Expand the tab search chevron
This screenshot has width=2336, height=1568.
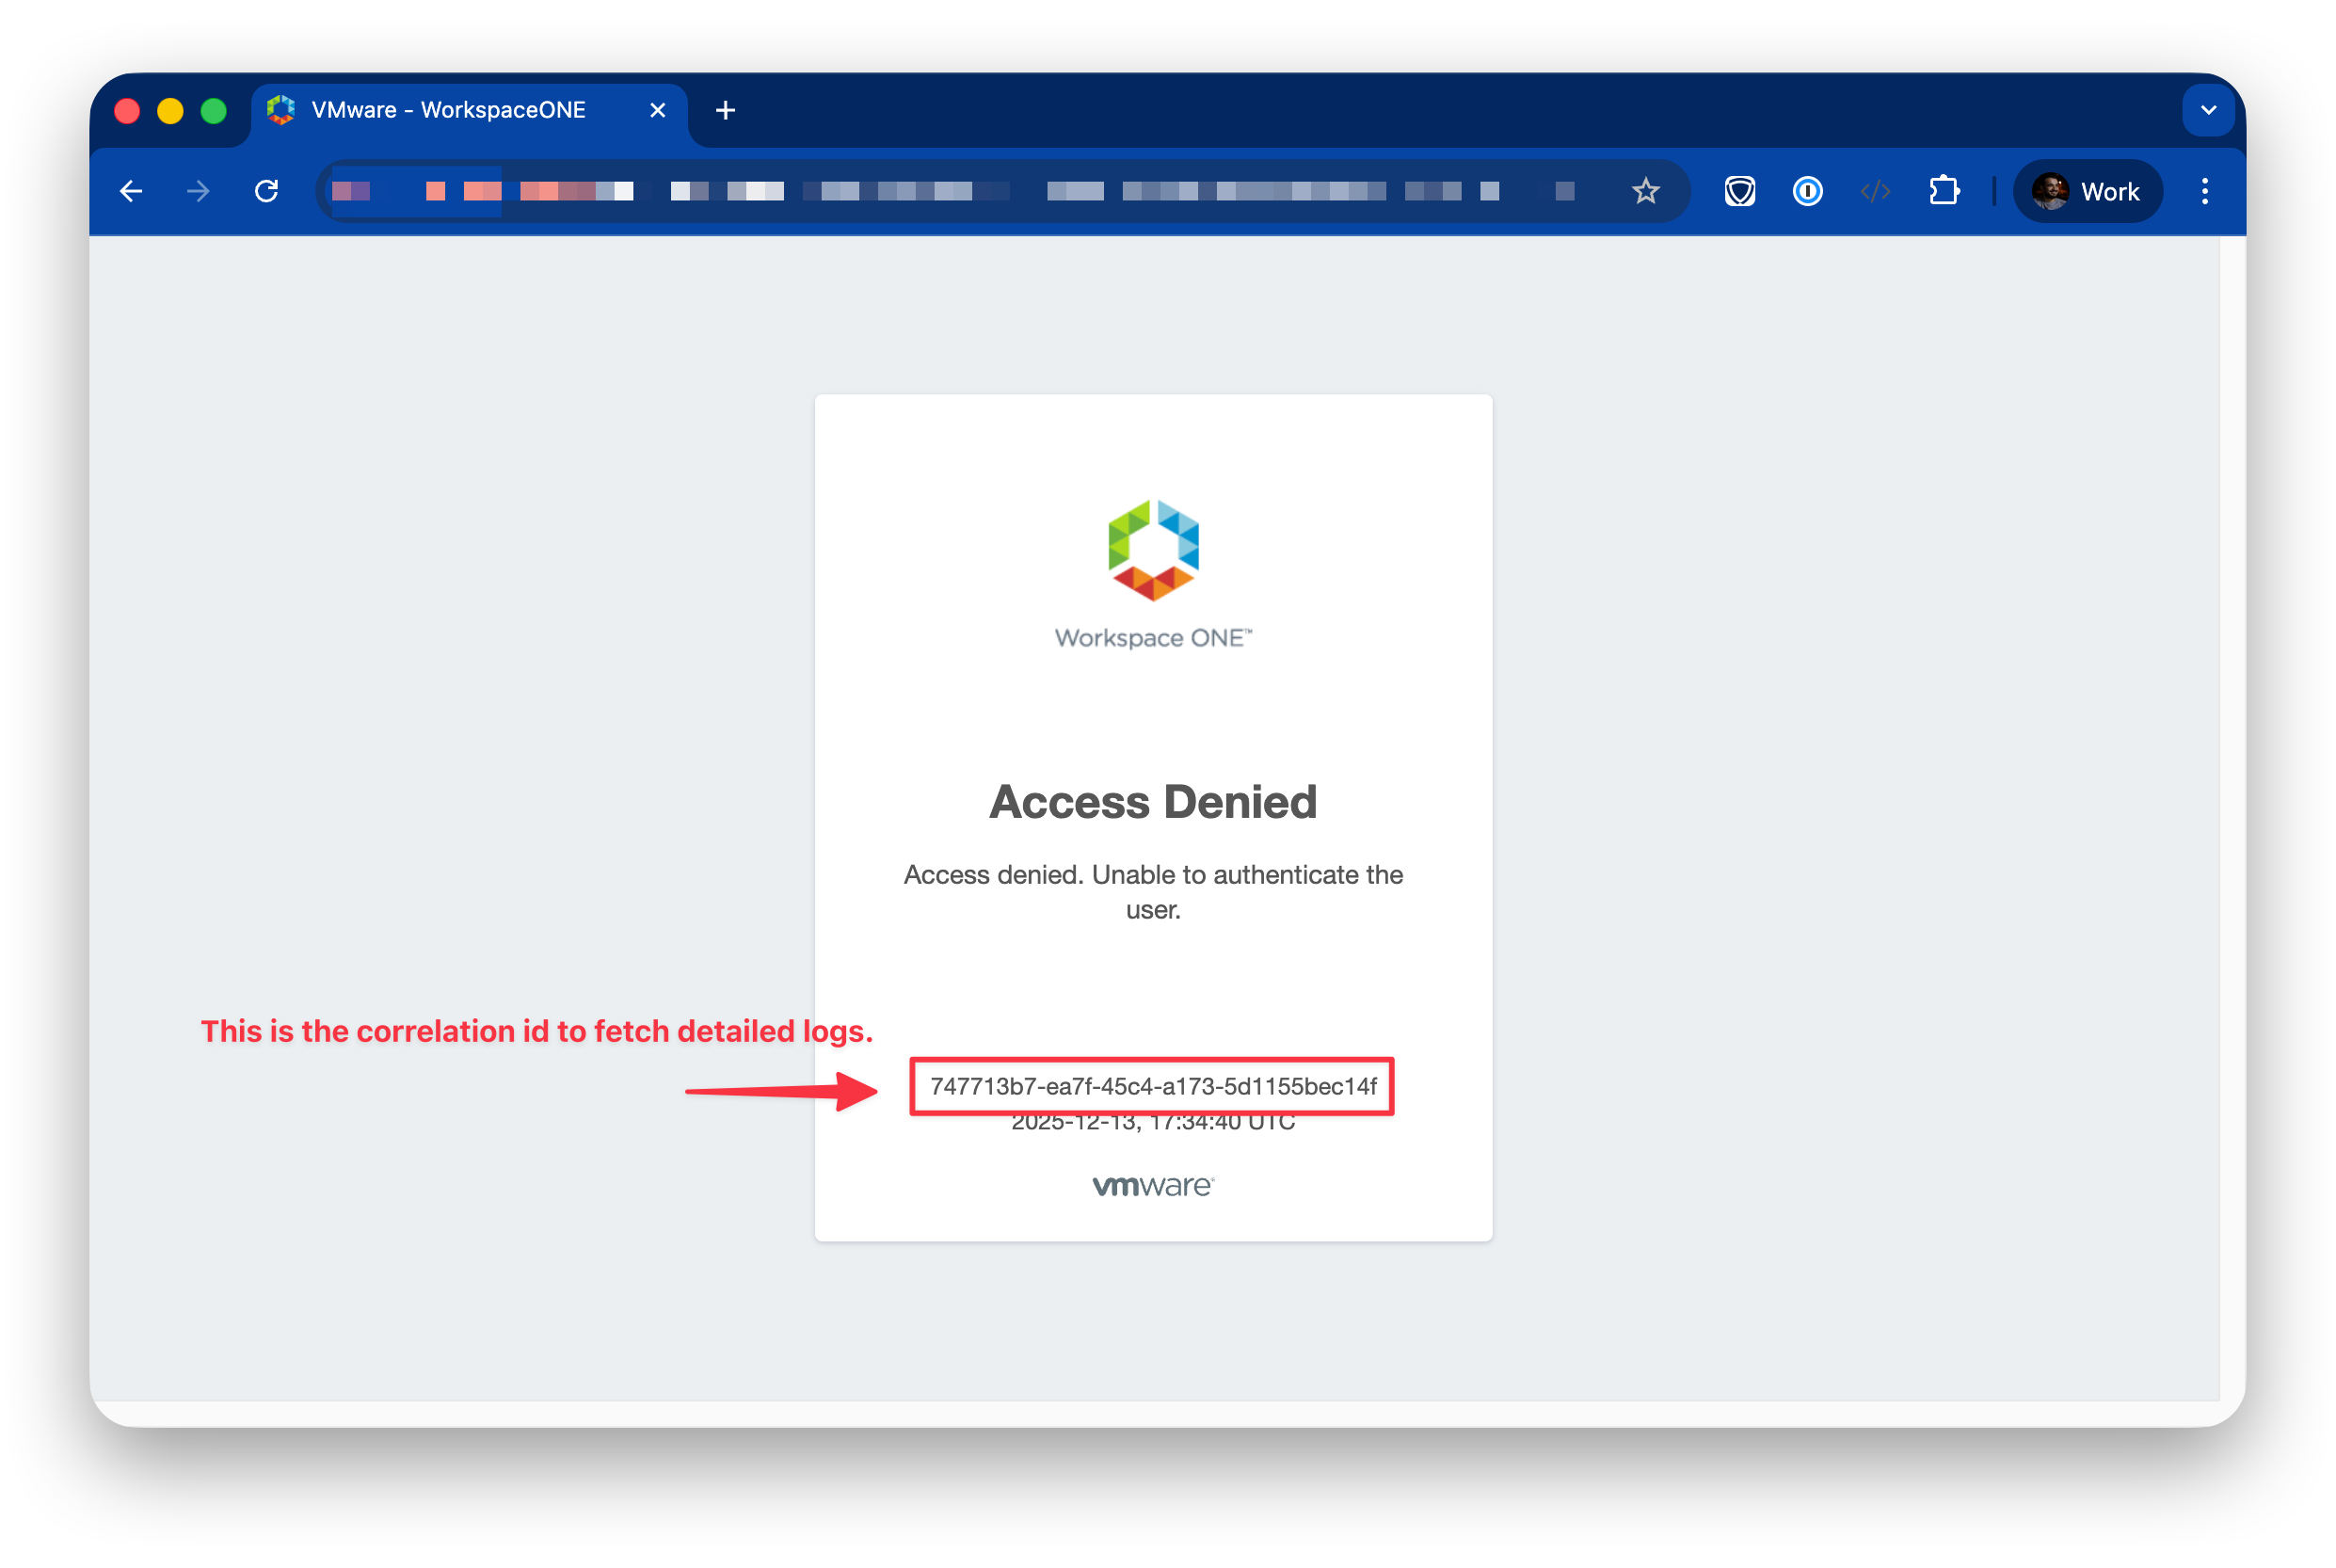[2208, 110]
